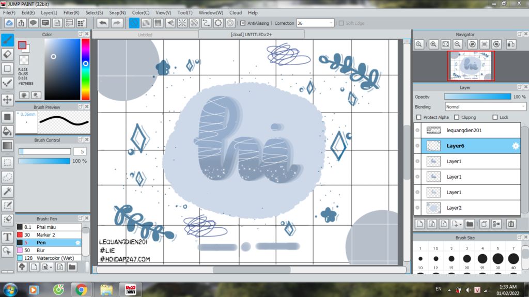Rotate canvas left in Navigator
This screenshot has height=297, width=529.
[472, 44]
